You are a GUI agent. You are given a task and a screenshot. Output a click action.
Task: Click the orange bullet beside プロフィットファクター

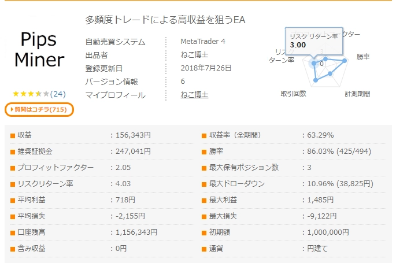[x=13, y=168]
